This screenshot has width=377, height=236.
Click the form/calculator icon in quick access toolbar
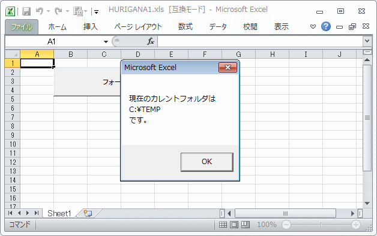pyautogui.click(x=78, y=11)
